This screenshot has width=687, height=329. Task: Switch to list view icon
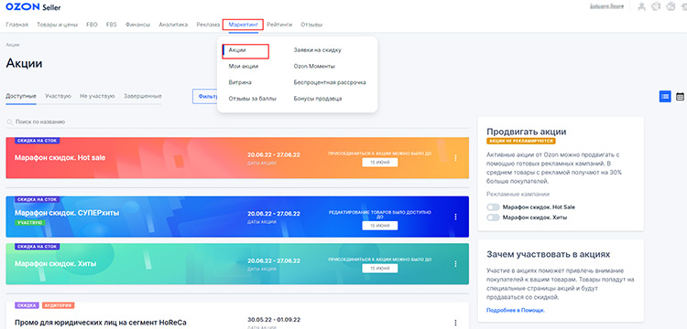pos(665,97)
